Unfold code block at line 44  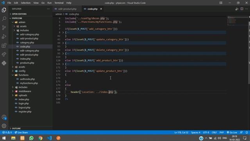point(63,43)
